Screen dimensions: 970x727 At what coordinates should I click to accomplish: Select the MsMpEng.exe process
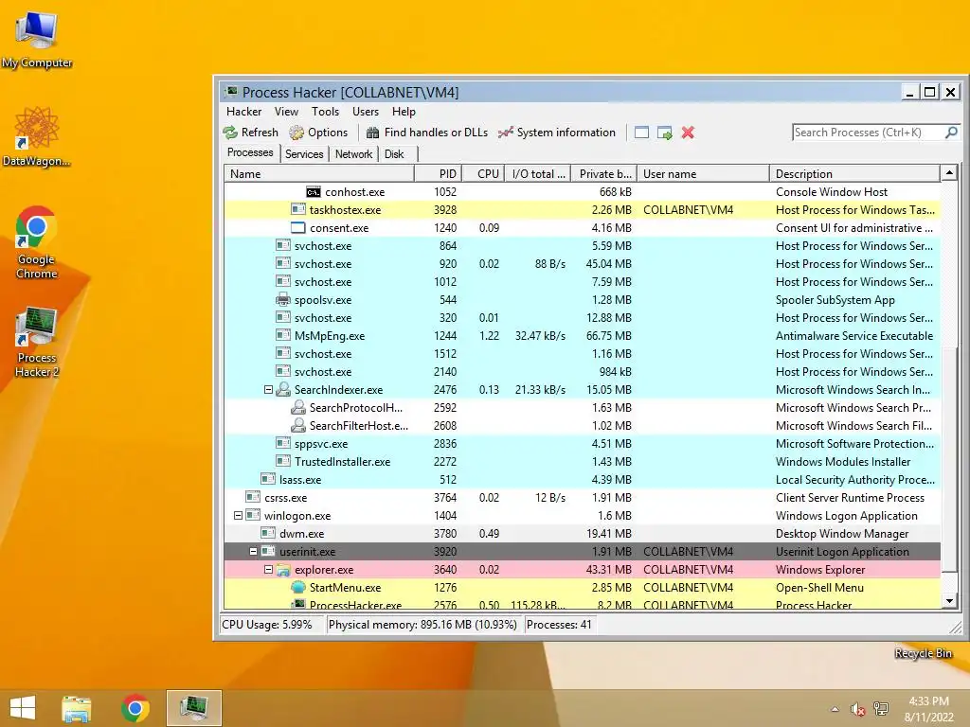coord(583,336)
